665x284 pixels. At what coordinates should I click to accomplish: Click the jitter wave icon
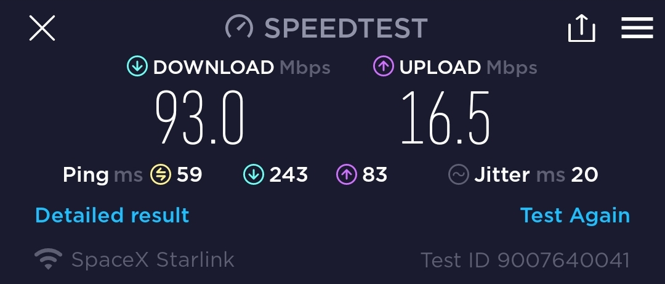point(459,174)
